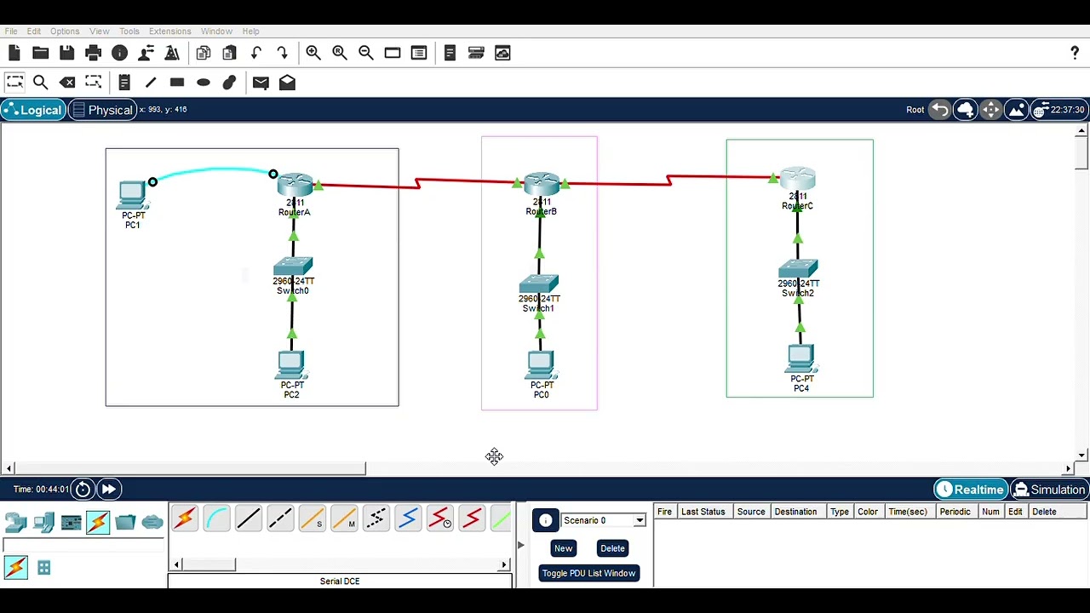Switch to Realtime mode
The width and height of the screenshot is (1090, 613).
coord(970,490)
